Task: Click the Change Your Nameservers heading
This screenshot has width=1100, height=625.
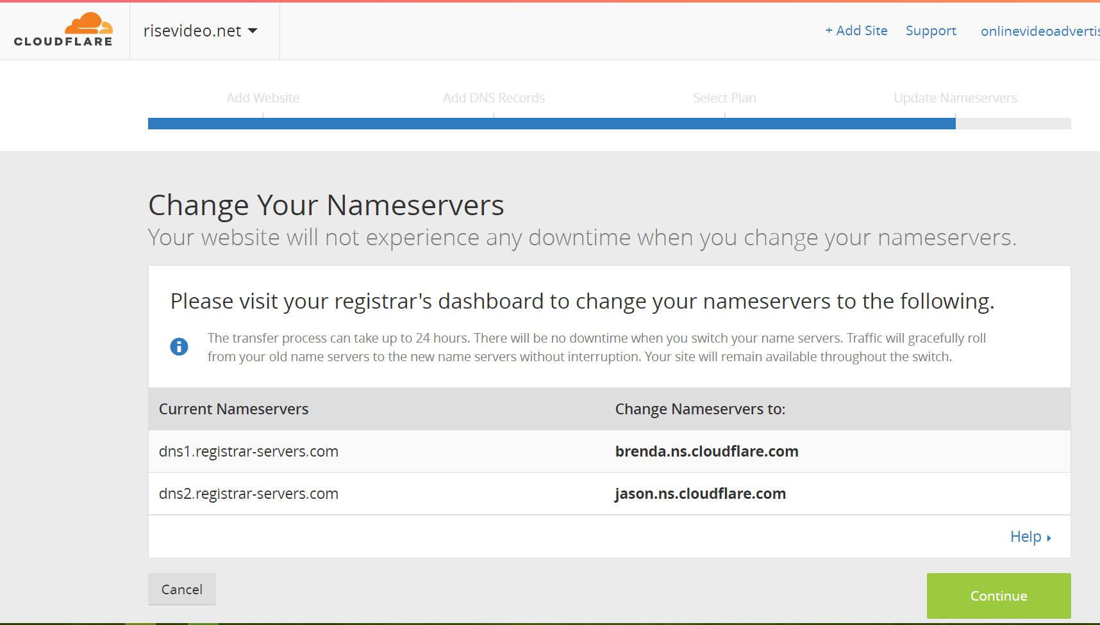Action: tap(326, 206)
